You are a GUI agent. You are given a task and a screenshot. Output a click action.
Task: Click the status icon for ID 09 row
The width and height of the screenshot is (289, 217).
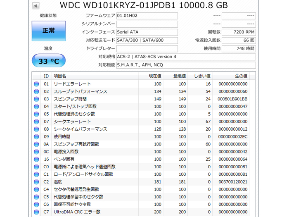(x=36, y=137)
